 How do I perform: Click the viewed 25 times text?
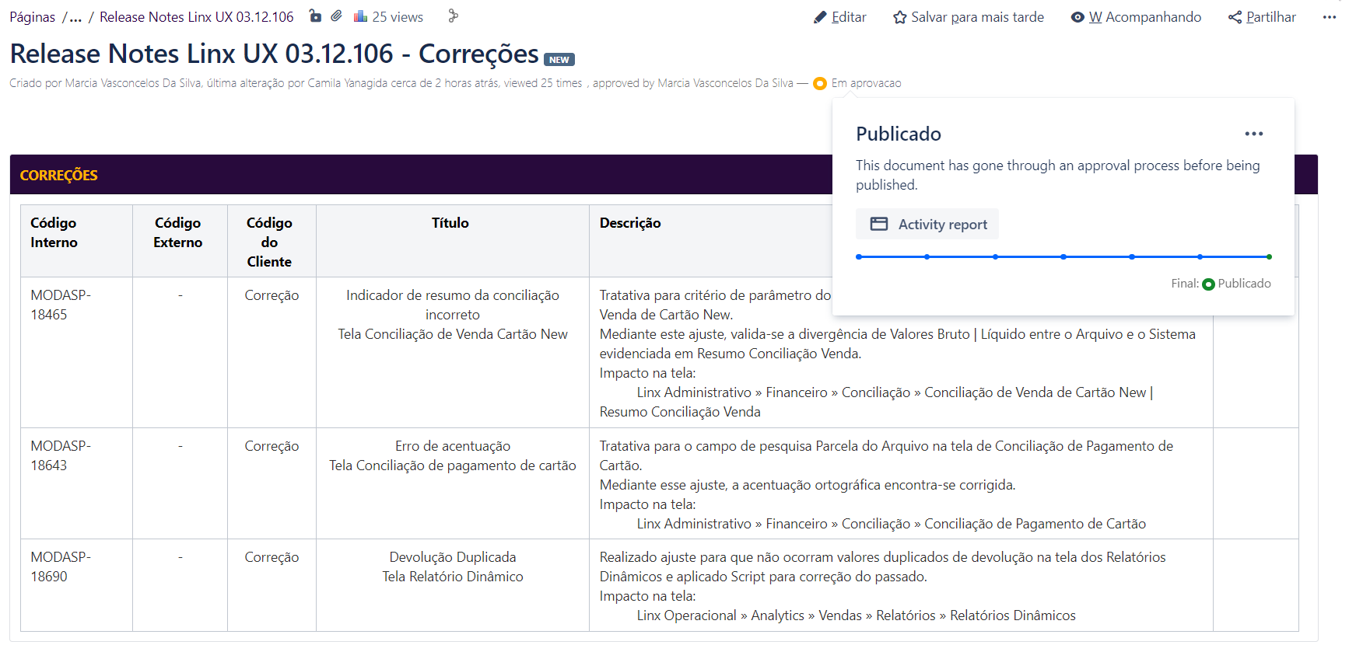[x=543, y=83]
